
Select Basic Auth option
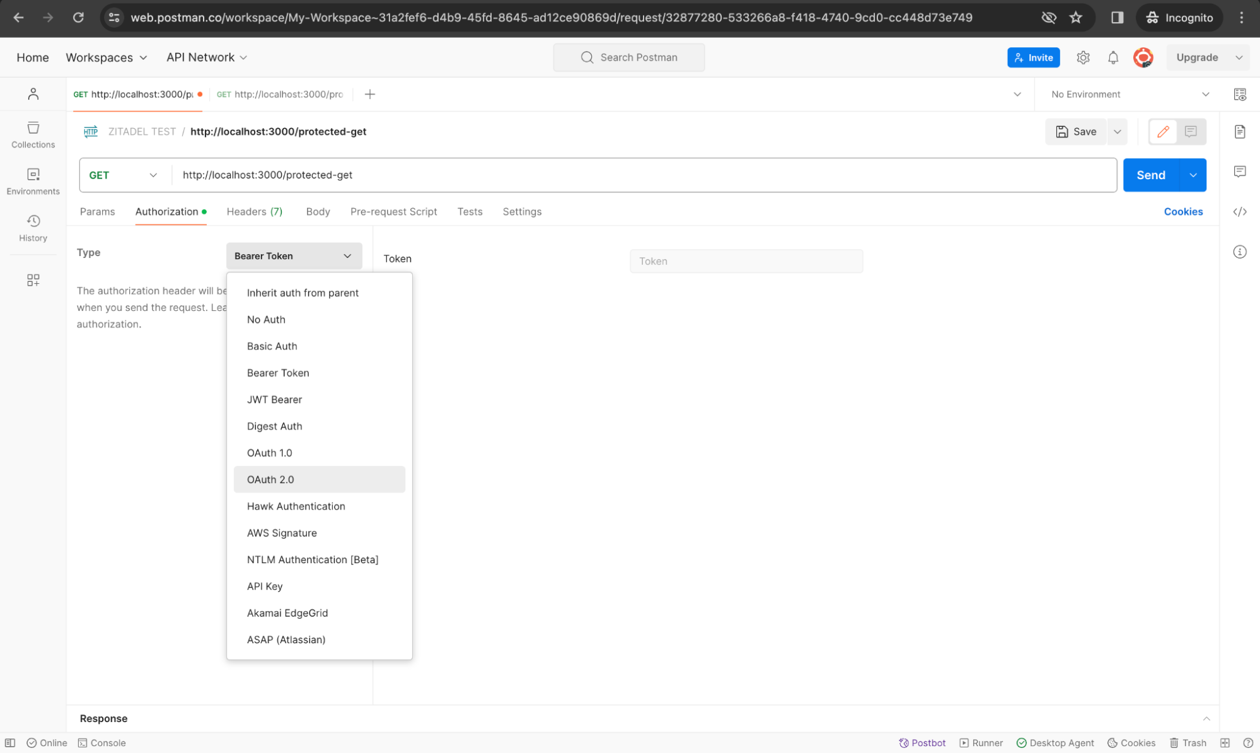[319, 346]
